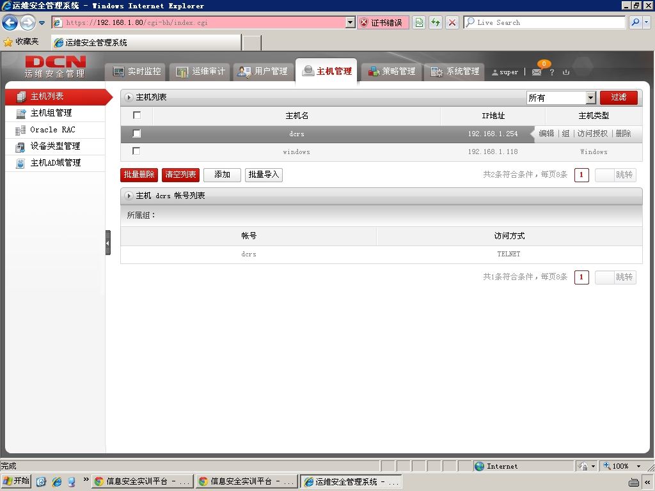This screenshot has width=655, height=491.
Task: Switch to 系统管理 tab
Action: pyautogui.click(x=455, y=72)
